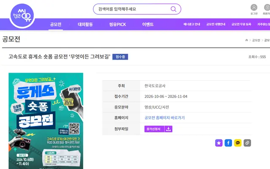Open the 공모전 menu tab
The width and height of the screenshot is (270, 169).
point(56,25)
